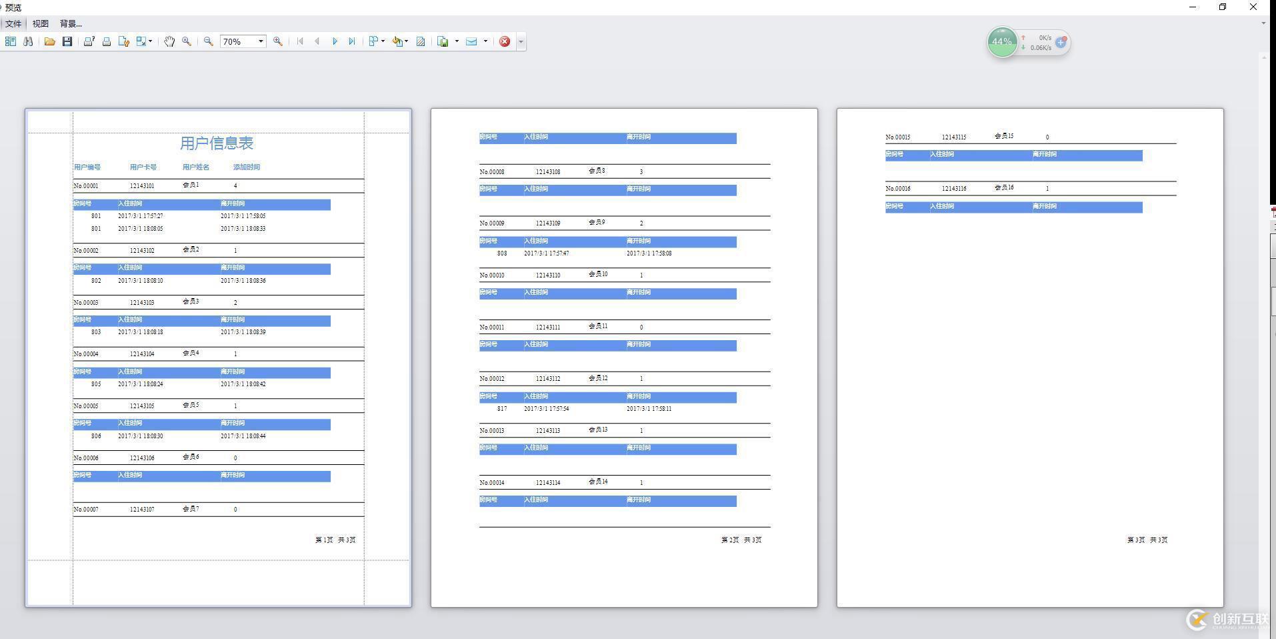Click the No.00007 entry on page one
The height and width of the screenshot is (639, 1276).
pyautogui.click(x=86, y=510)
